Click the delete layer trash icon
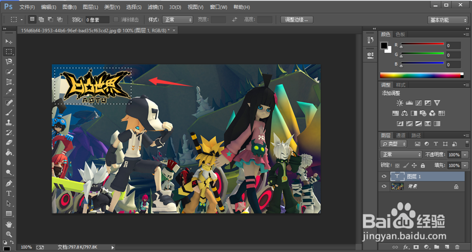Image resolution: width=472 pixels, height=252 pixels. (457, 247)
